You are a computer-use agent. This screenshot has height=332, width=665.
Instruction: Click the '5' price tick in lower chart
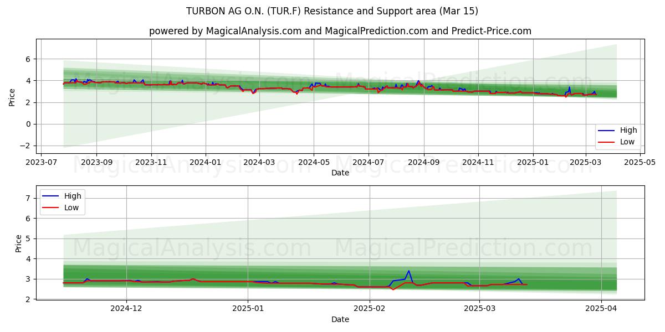click(29, 238)
